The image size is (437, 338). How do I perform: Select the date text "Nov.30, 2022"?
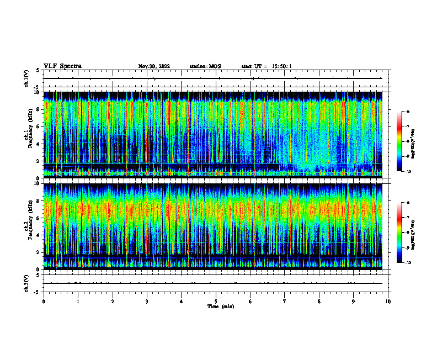pos(154,66)
